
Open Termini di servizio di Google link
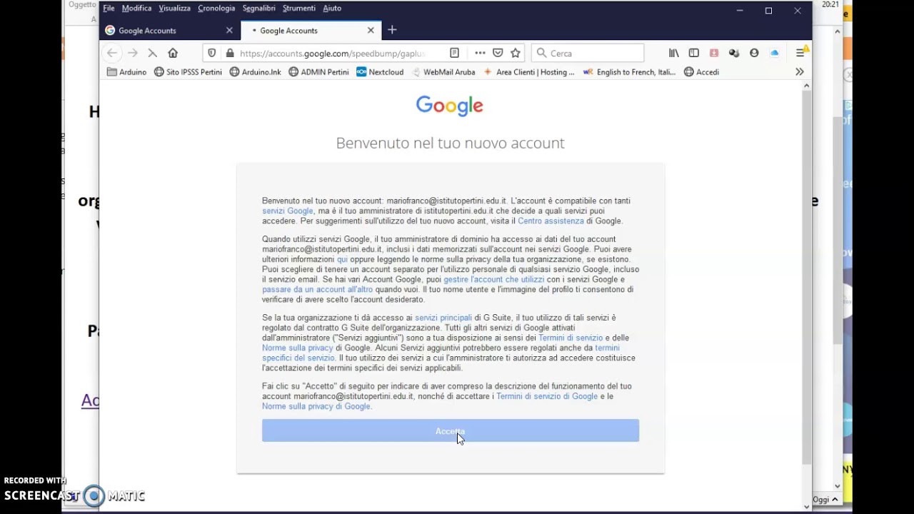547,396
